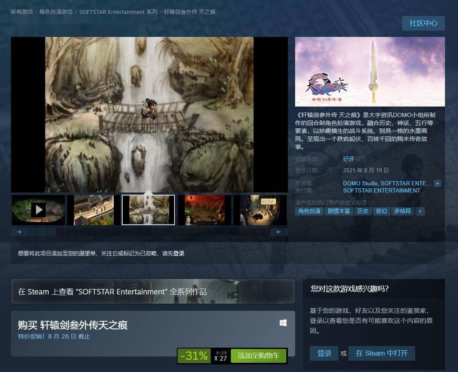The width and height of the screenshot is (458, 372).
Task: Open the 社区中心 community hub
Action: 423,23
